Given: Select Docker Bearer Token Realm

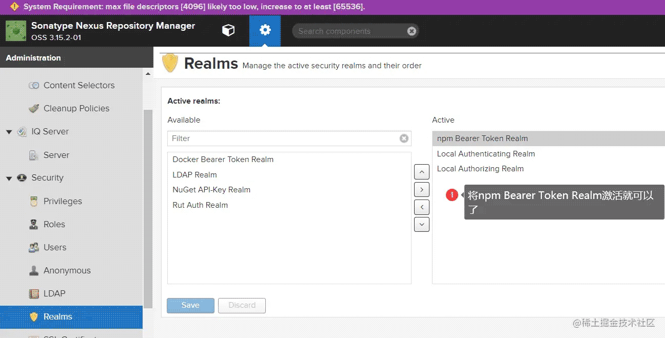Looking at the screenshot, I should point(289,160).
